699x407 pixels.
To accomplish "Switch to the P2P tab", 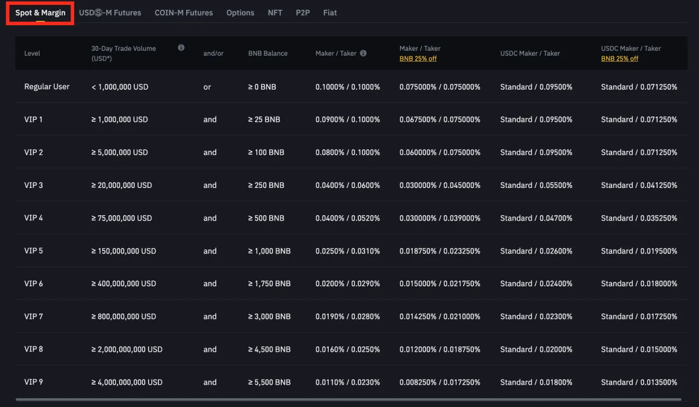I will [x=303, y=13].
